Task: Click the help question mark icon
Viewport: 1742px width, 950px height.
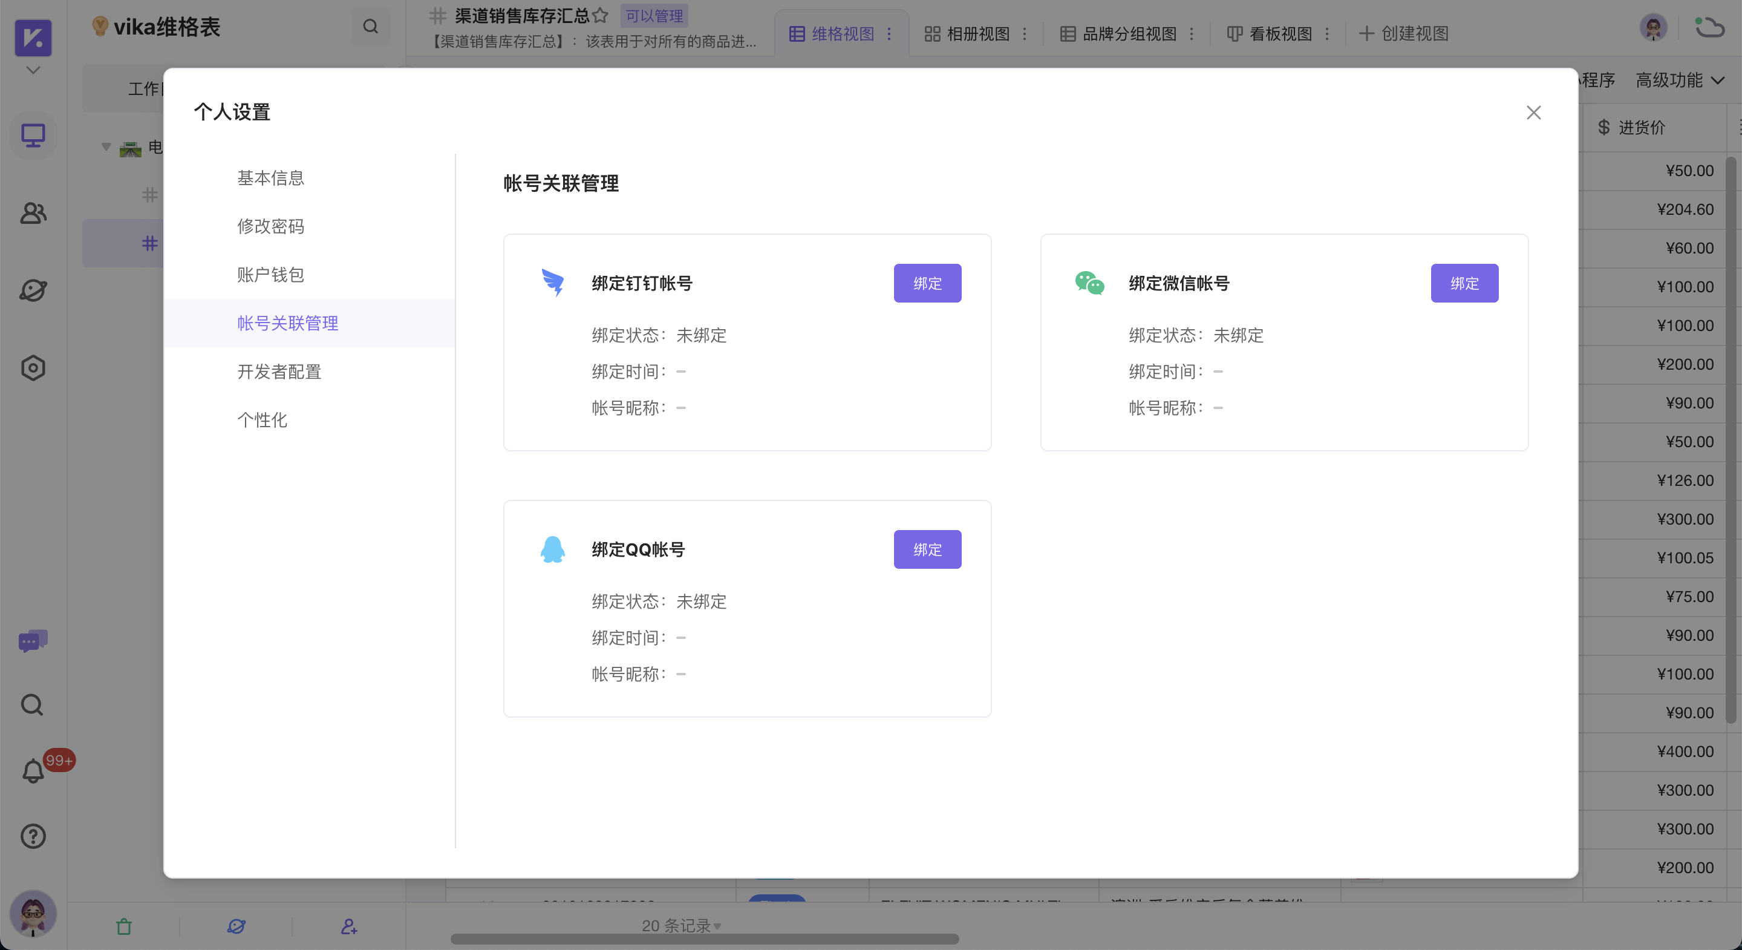Action: tap(32, 837)
